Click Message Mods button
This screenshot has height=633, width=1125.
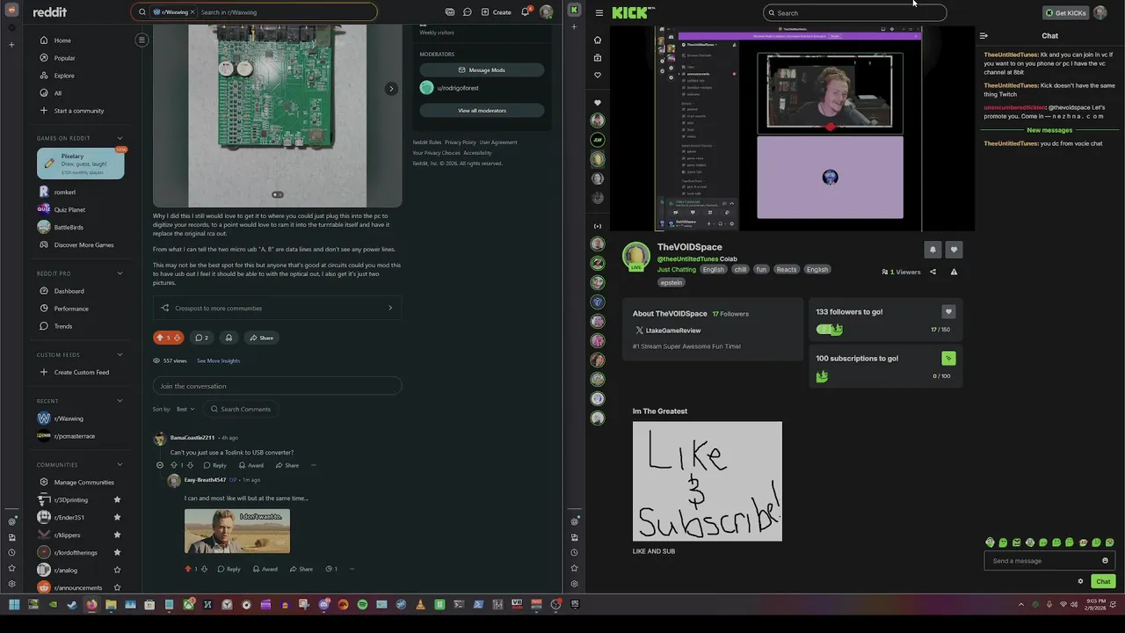coord(482,69)
